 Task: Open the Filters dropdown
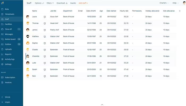pos(50,3)
